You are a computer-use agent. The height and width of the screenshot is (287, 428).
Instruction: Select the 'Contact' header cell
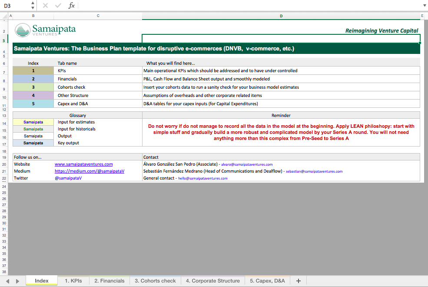click(281, 157)
